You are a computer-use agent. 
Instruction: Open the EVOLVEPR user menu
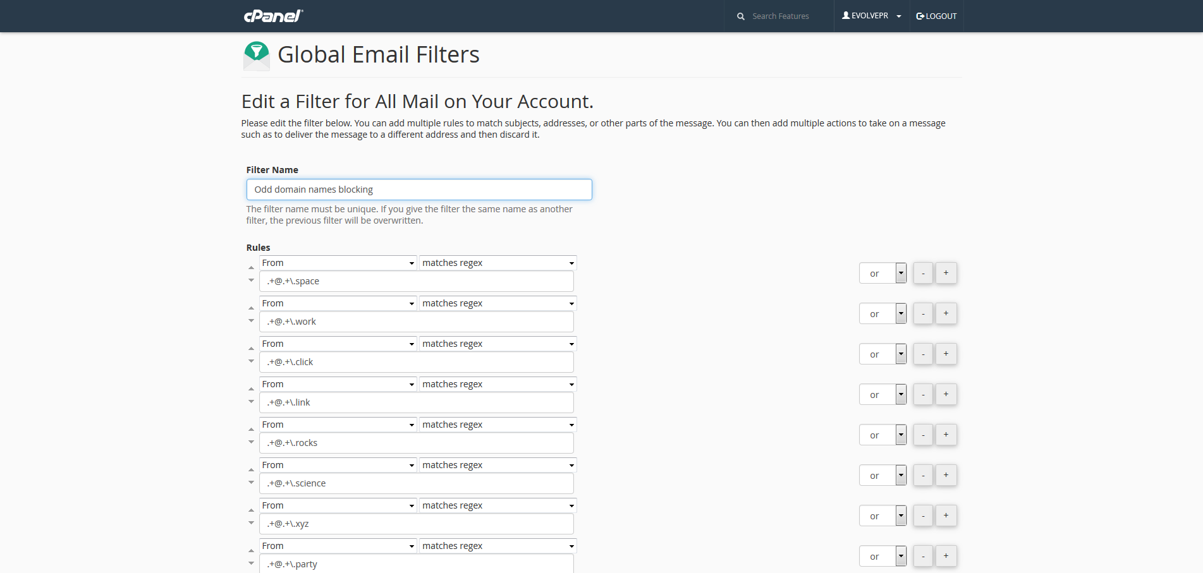click(871, 16)
